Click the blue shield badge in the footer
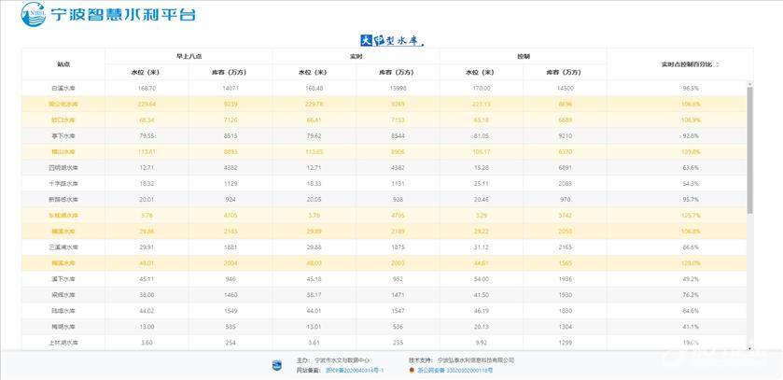Image resolution: width=783 pixels, height=380 pixels. [276, 365]
